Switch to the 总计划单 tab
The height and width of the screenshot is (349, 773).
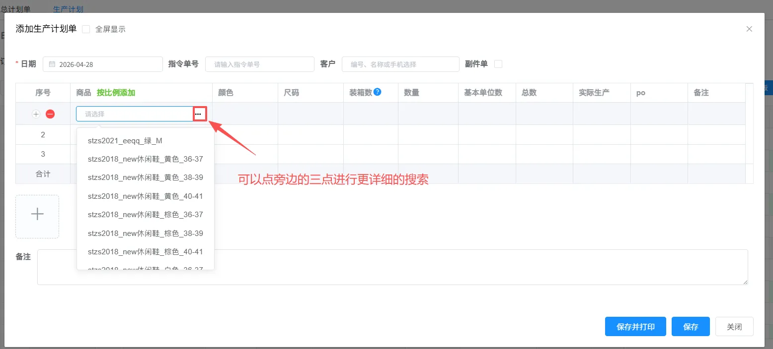(x=16, y=9)
